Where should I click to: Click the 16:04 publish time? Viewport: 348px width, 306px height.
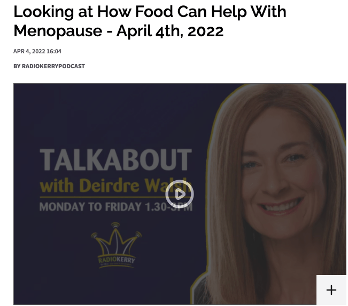(x=54, y=51)
